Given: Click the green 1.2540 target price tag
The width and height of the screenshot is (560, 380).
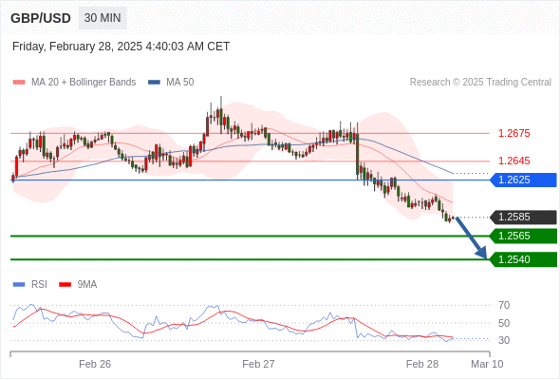Looking at the screenshot, I should click(523, 259).
